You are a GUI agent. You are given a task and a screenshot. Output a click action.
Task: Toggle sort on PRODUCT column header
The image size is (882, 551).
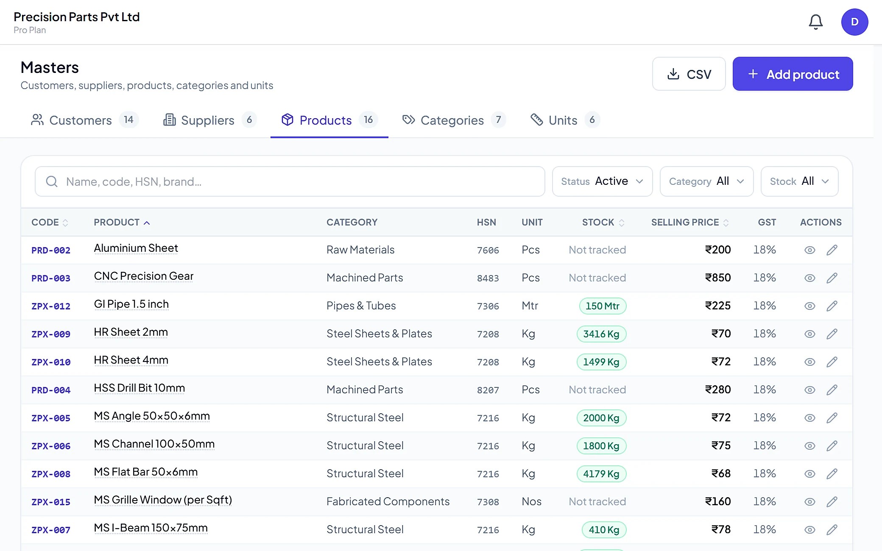tap(122, 223)
